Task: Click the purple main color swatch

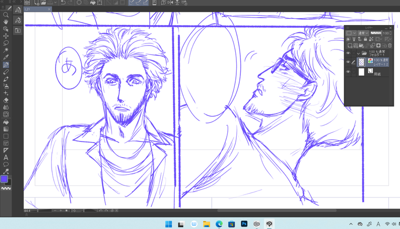Action: pyautogui.click(x=4, y=179)
